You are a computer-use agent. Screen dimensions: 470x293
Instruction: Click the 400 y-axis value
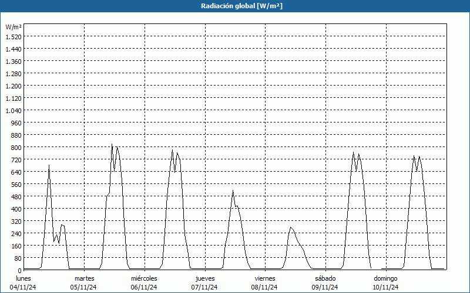(16, 209)
